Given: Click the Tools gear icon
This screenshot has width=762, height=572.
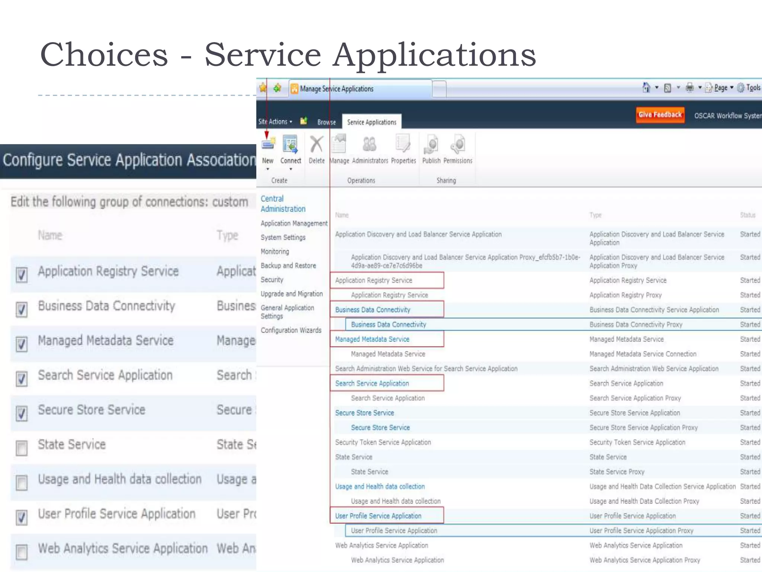Looking at the screenshot, I should pyautogui.click(x=741, y=88).
